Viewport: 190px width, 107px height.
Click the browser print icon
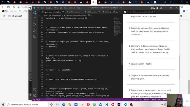click(181, 16)
